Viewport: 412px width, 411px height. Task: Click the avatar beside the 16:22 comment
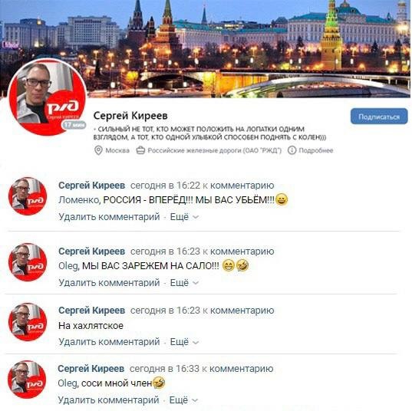28,196
